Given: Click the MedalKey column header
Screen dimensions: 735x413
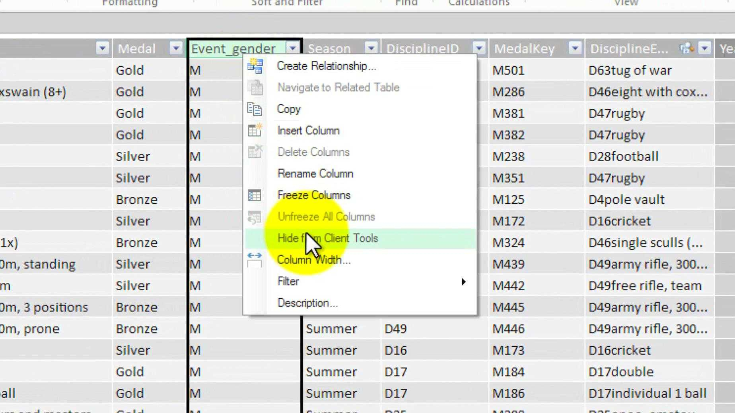Looking at the screenshot, I should 525,48.
